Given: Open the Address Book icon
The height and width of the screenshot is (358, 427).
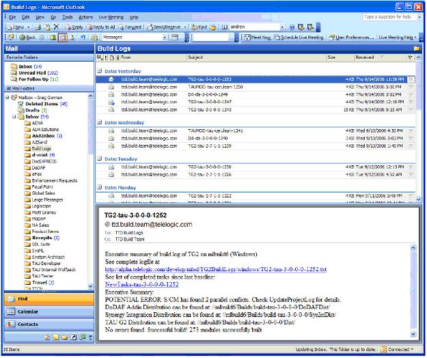Looking at the screenshot, I should click(224, 27).
